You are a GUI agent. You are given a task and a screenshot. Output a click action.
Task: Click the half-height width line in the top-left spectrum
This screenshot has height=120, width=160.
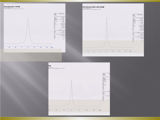pyautogui.click(x=13, y=9)
